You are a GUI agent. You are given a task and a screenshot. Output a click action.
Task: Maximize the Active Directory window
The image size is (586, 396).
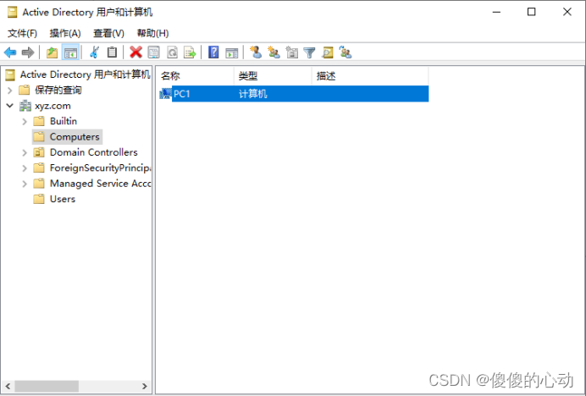532,12
